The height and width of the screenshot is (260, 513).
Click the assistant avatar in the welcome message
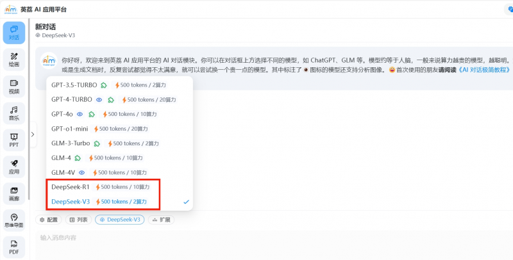click(49, 61)
